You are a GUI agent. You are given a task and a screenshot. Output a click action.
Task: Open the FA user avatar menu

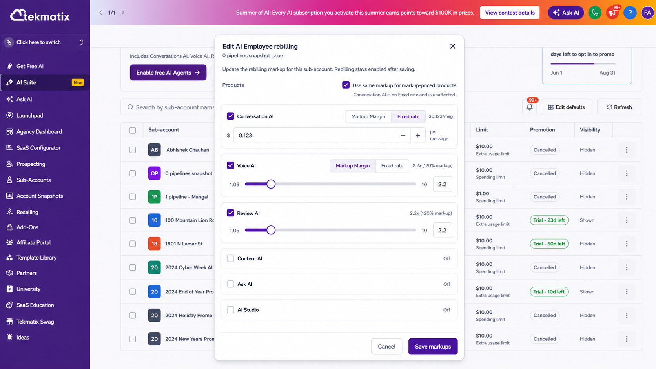pos(647,13)
